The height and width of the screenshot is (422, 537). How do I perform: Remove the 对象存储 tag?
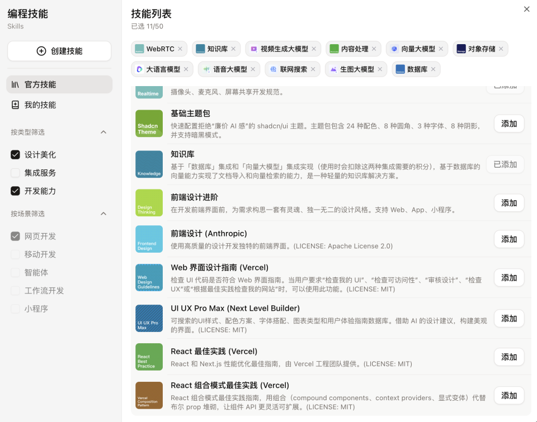tap(501, 49)
